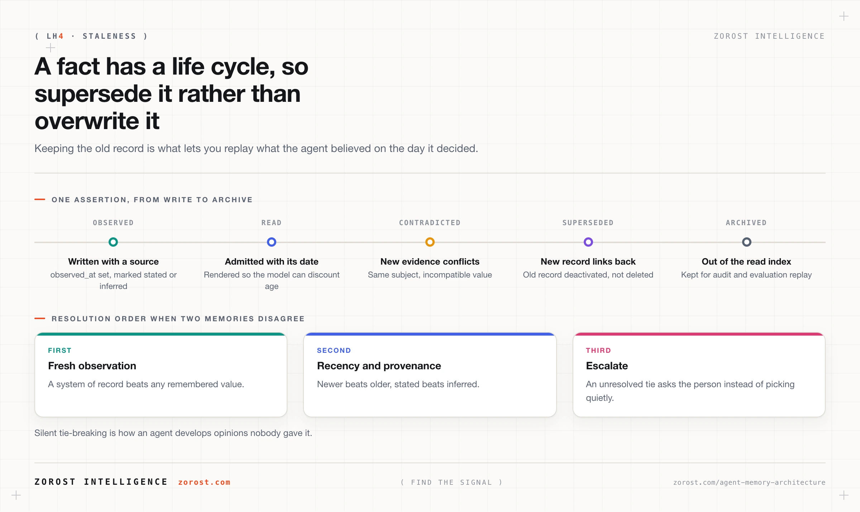Select the Third Escalate card
Screen dimensions: 860x512
[x=699, y=375]
